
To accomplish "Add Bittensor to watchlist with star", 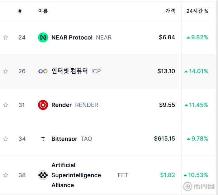I will click(x=6, y=139).
